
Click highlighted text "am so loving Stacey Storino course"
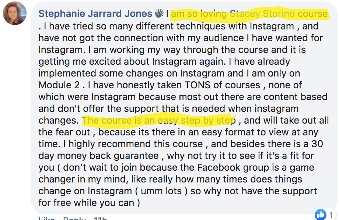pos(249,14)
